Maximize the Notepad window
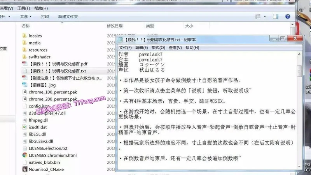This screenshot has height=175, width=311. point(283,38)
